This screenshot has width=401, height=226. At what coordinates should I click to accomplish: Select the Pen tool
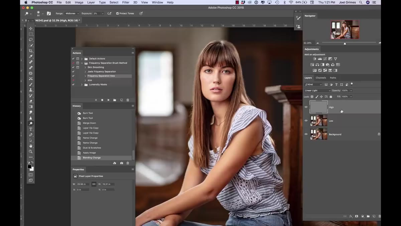(x=31, y=135)
